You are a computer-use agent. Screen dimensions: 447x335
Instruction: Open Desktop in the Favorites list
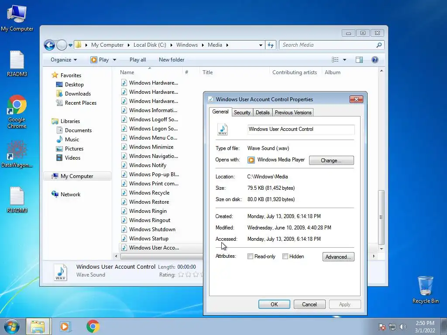(x=74, y=85)
